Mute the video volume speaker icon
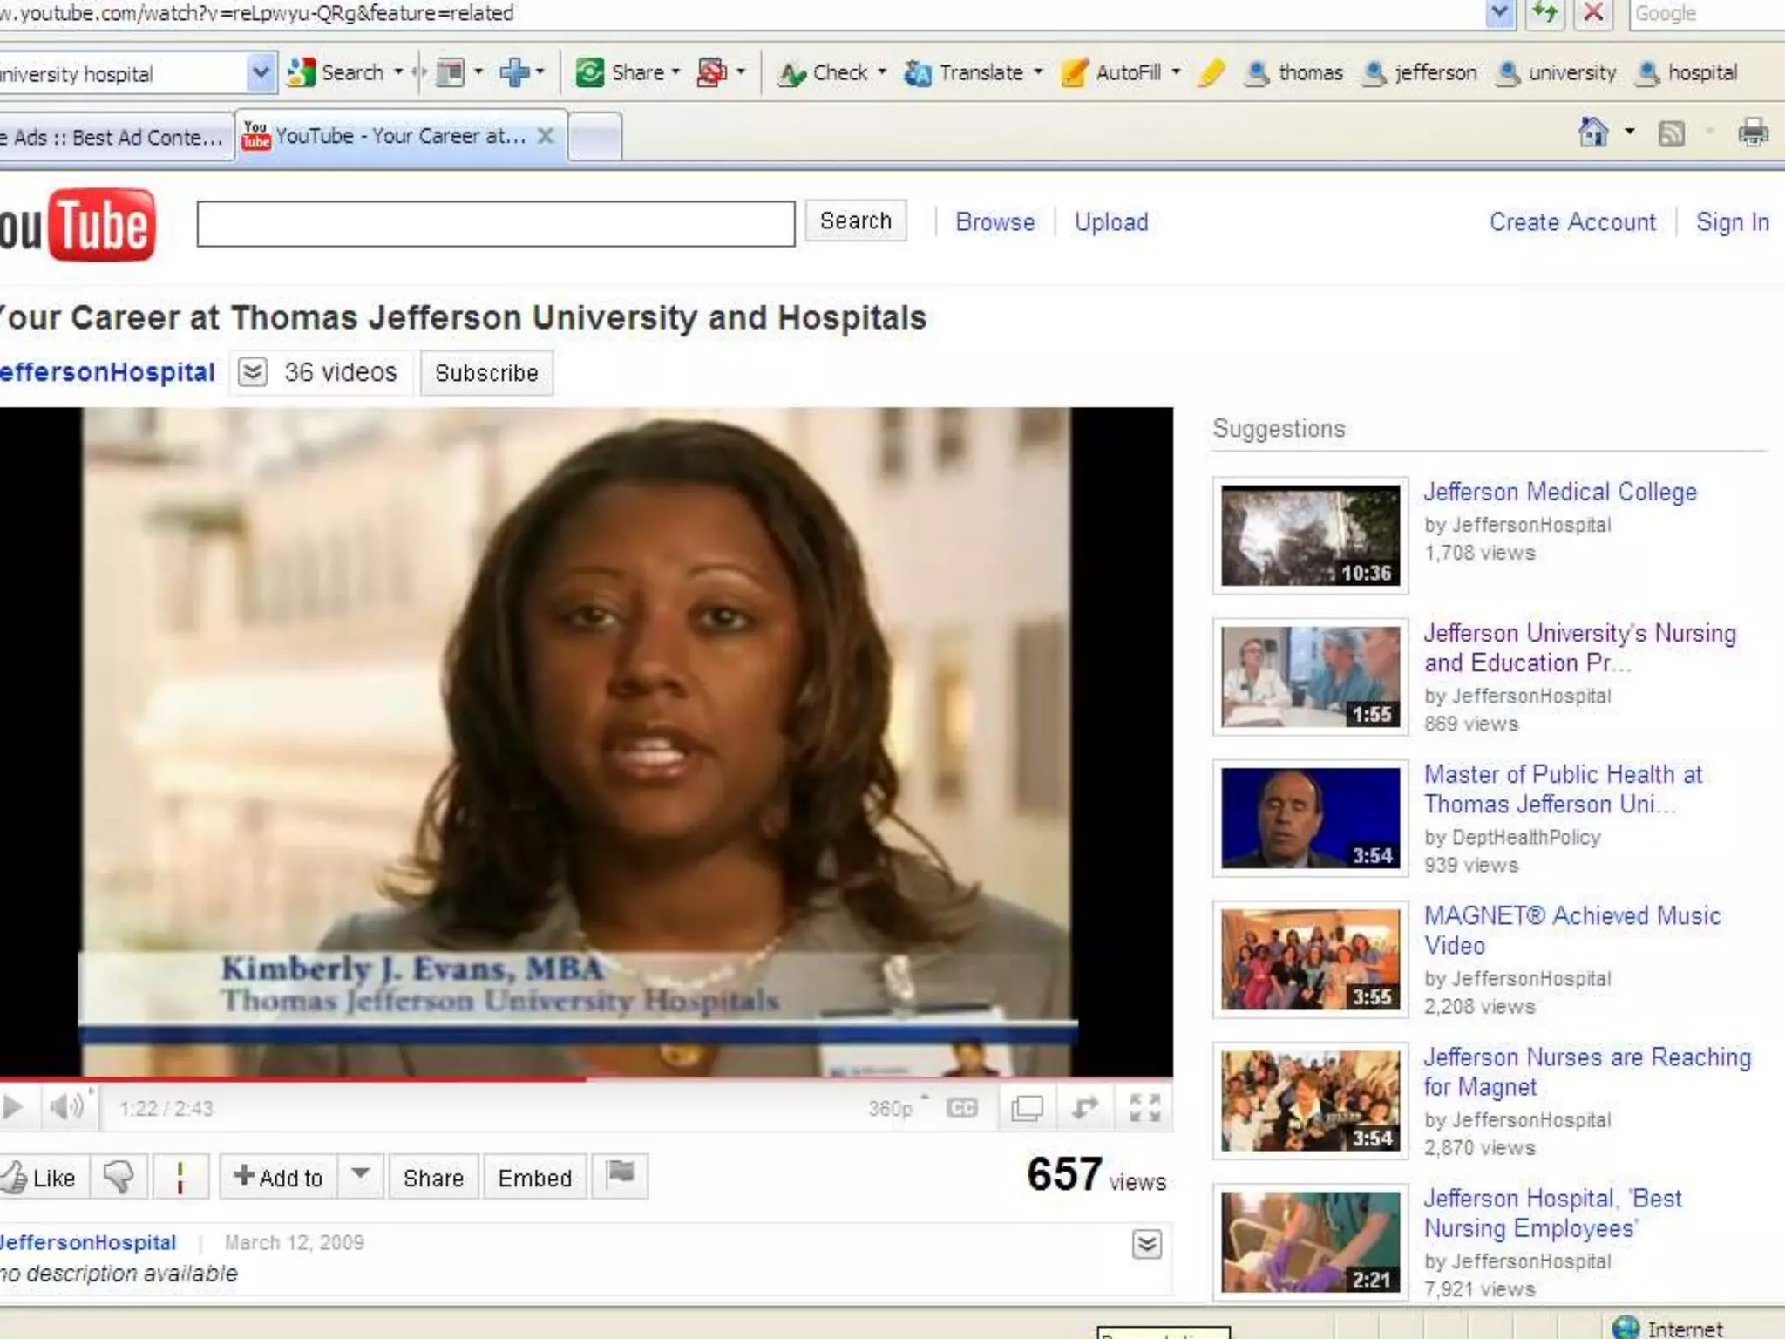1785x1339 pixels. tap(66, 1108)
